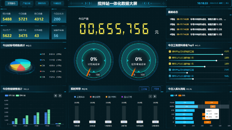Image resolution: width=232 pixels, height=130 pixels.
Task: Click the 三分站 button in 实时库存 panel
Action: (x=144, y=89)
